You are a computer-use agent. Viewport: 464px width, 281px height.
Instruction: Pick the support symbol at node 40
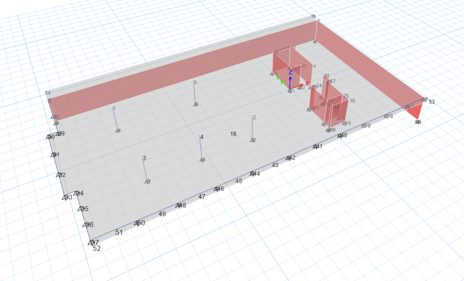pos(340,136)
